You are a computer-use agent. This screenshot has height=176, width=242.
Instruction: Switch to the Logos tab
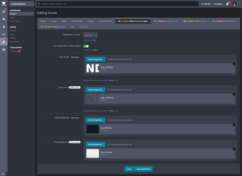(54, 21)
